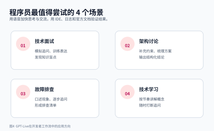Click the pink 04 number badge
The height and width of the screenshot is (131, 214).
coord(127,92)
